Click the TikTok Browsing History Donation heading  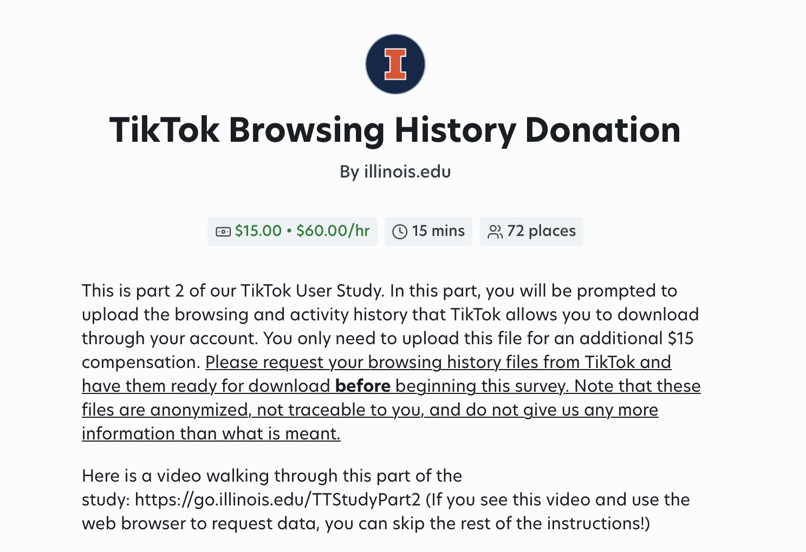[395, 130]
